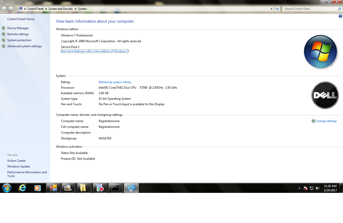The width and height of the screenshot is (343, 223).
Task: Click the blue Help question mark icon
Action: coord(340,16)
